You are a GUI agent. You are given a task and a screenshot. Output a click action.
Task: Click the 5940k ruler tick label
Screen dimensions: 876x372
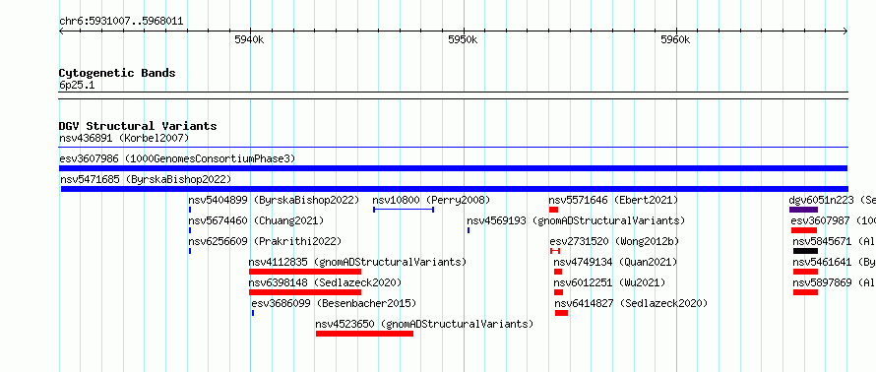point(249,39)
